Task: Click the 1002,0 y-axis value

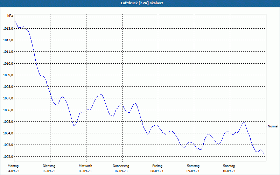Action: 8,157
